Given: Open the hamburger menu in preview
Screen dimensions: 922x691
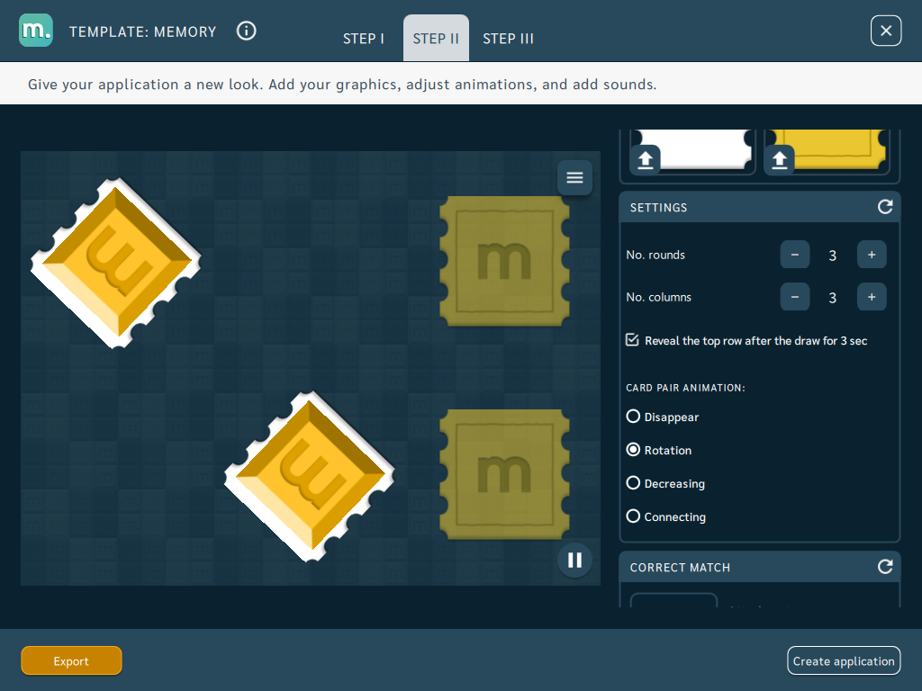Looking at the screenshot, I should coord(574,177).
